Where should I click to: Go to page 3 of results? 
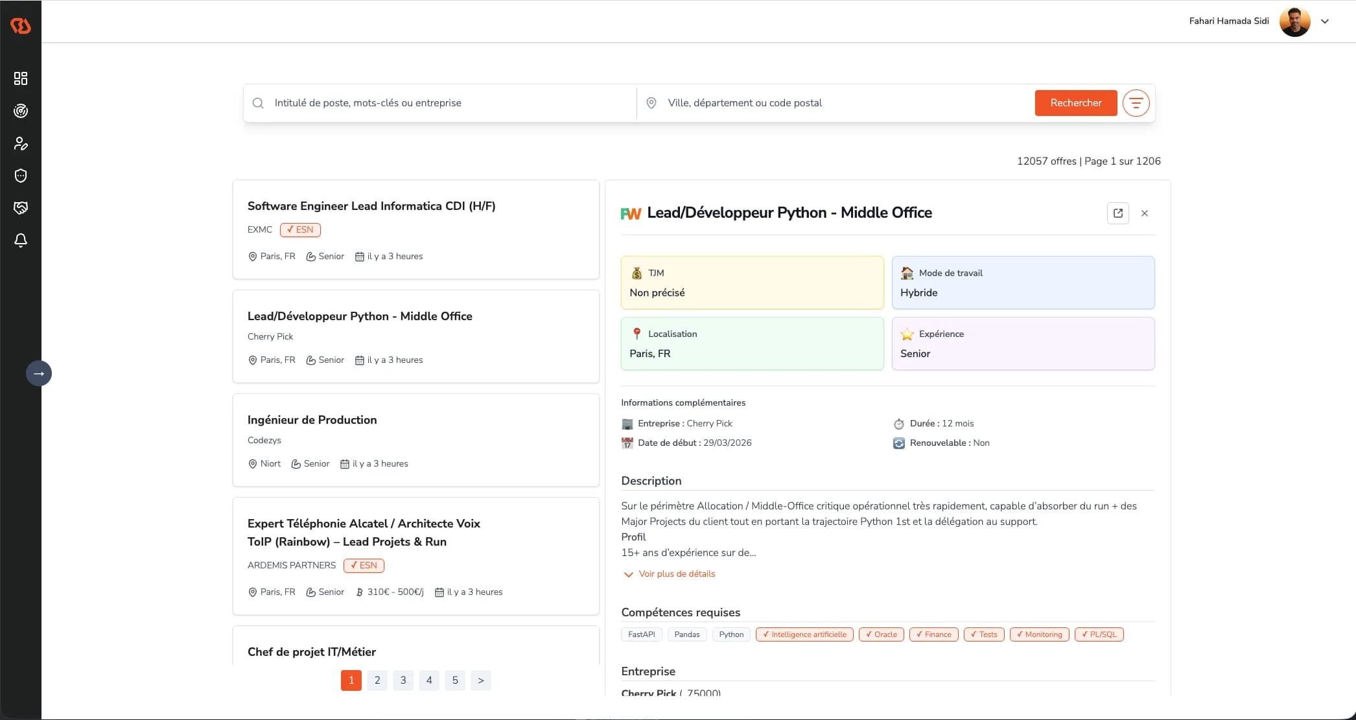pos(403,680)
